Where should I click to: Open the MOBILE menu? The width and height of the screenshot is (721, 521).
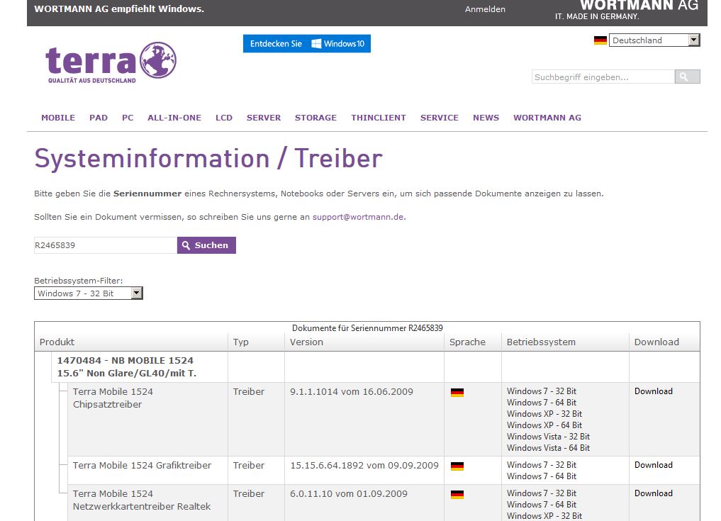tap(58, 118)
